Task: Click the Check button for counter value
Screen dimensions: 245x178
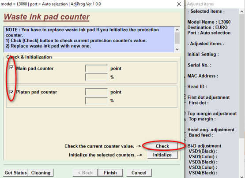Action: coord(162,146)
